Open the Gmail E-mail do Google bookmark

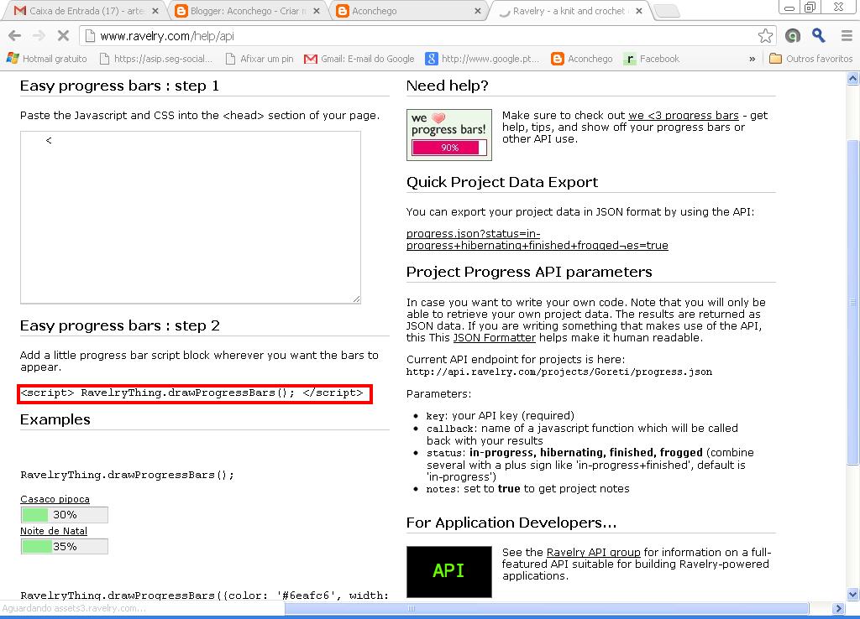tap(359, 59)
